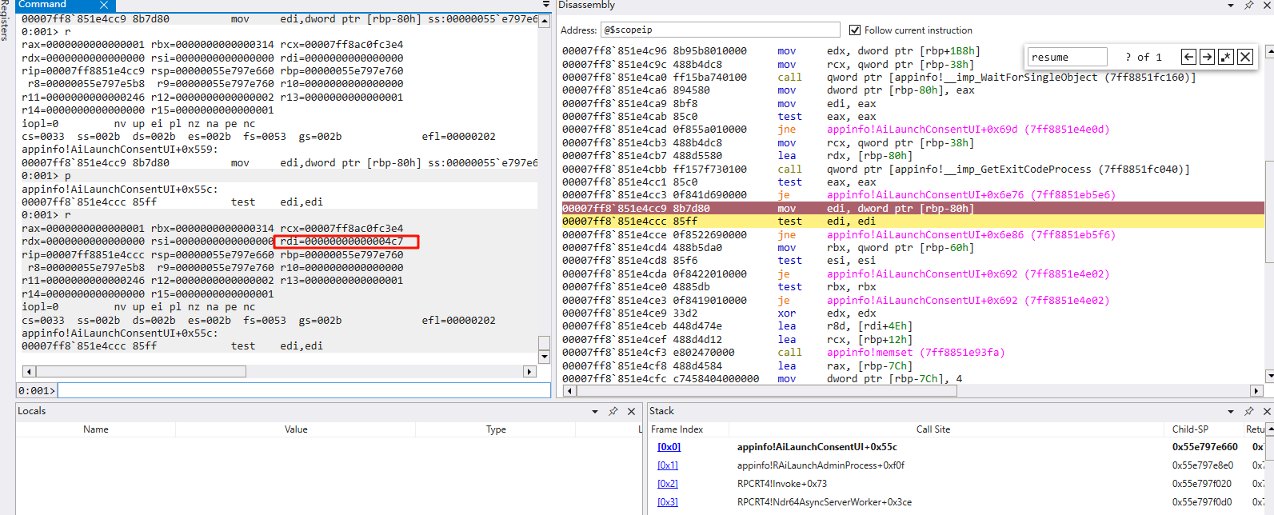Screen dimensions: 1274x515
Task: Toggle regex search options icon
Action: point(1226,57)
